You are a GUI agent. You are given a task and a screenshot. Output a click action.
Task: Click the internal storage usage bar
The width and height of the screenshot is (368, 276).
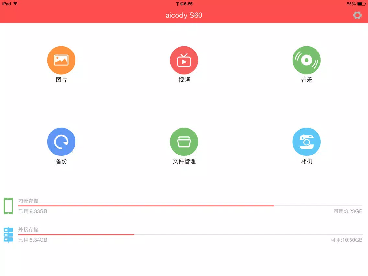click(x=190, y=206)
